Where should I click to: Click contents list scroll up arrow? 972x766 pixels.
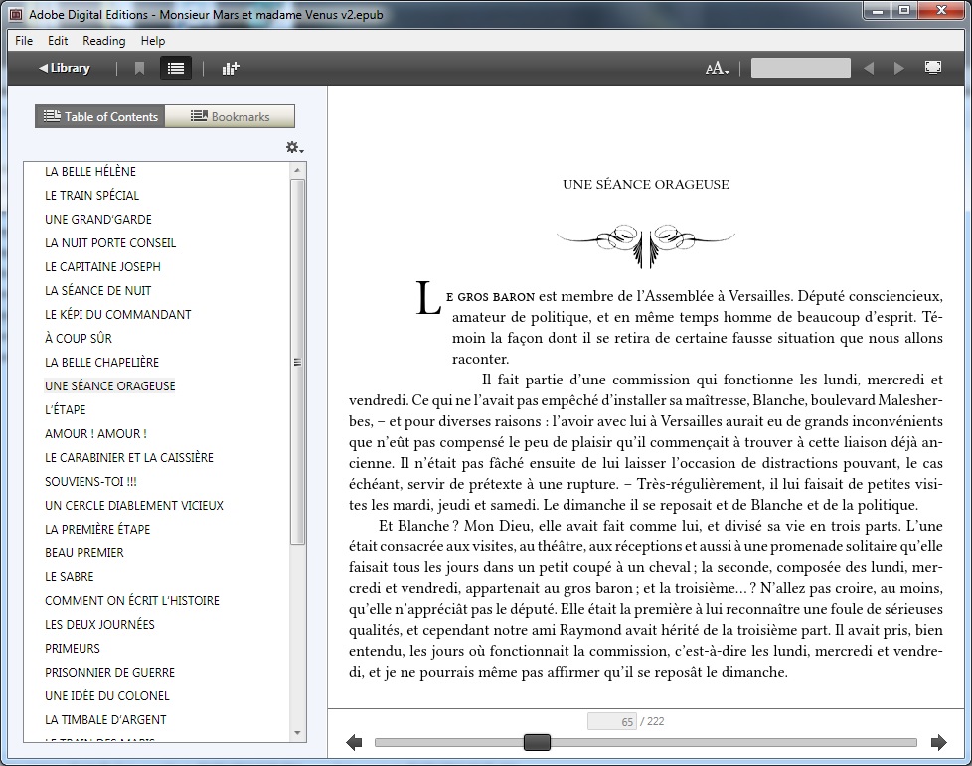[x=297, y=170]
